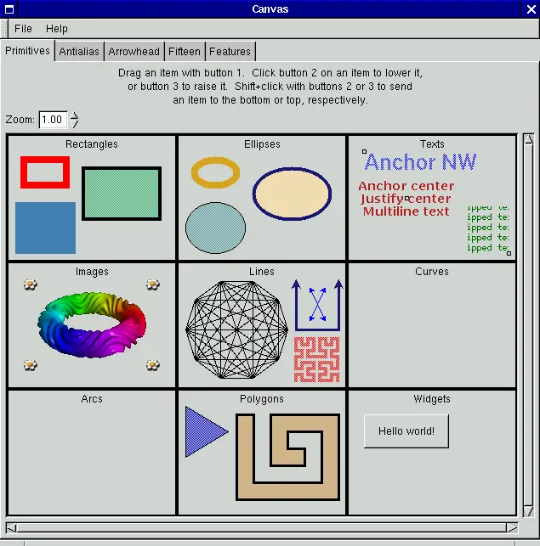This screenshot has height=546, width=540.
Task: Click the beige ellipse with navy outline
Action: [292, 194]
